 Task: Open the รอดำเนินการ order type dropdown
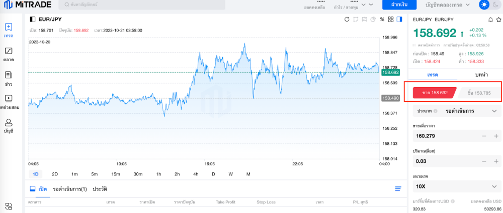(x=456, y=111)
